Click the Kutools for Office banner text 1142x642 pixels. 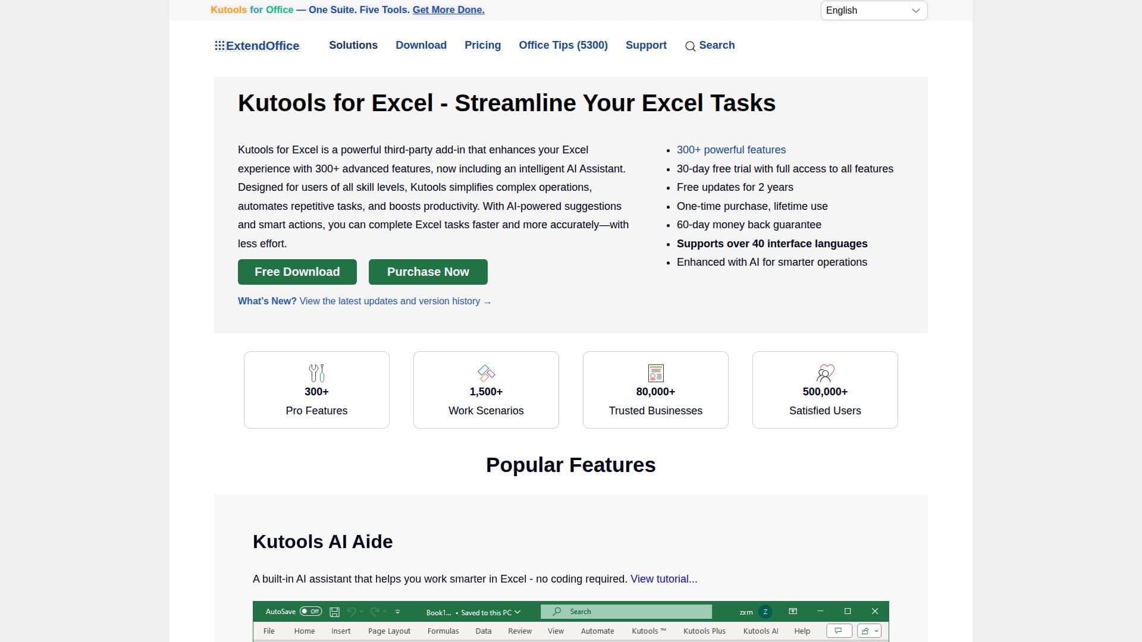(252, 10)
